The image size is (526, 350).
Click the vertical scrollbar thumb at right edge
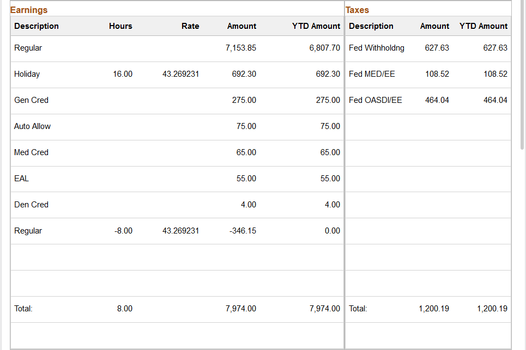(x=522, y=75)
